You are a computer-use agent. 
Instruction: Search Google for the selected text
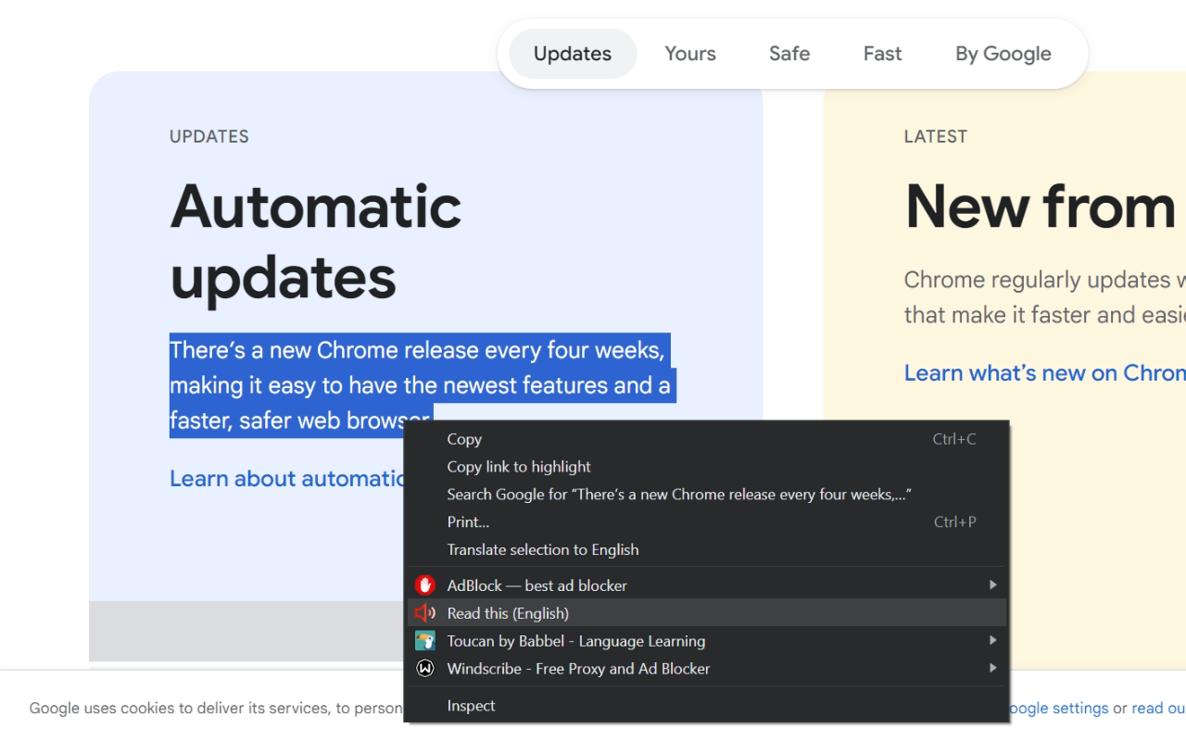point(706,495)
